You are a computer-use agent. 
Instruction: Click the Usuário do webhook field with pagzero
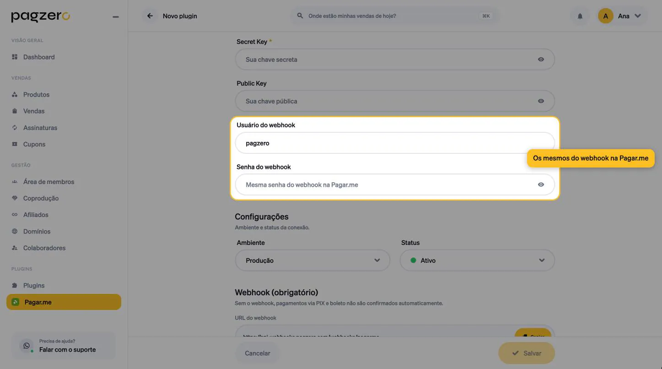(395, 143)
